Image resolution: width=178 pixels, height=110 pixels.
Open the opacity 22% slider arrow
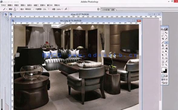click(48, 9)
